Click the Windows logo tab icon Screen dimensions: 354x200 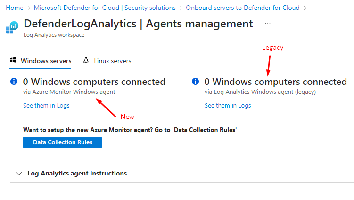pos(13,60)
